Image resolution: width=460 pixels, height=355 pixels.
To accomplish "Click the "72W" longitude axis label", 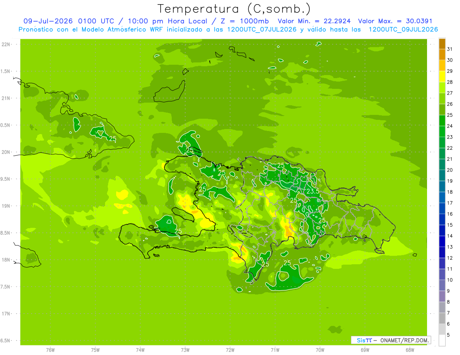I will point(230,350).
